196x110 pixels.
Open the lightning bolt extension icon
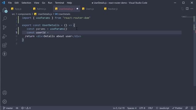click(x=5, y=54)
